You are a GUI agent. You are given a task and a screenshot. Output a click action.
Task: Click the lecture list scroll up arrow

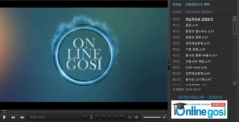pos(235,18)
